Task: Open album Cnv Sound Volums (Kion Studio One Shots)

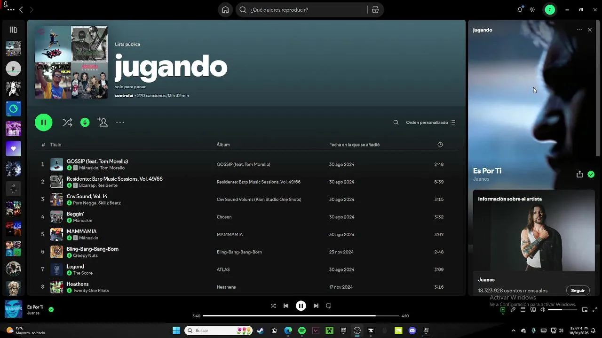Action: 259,200
